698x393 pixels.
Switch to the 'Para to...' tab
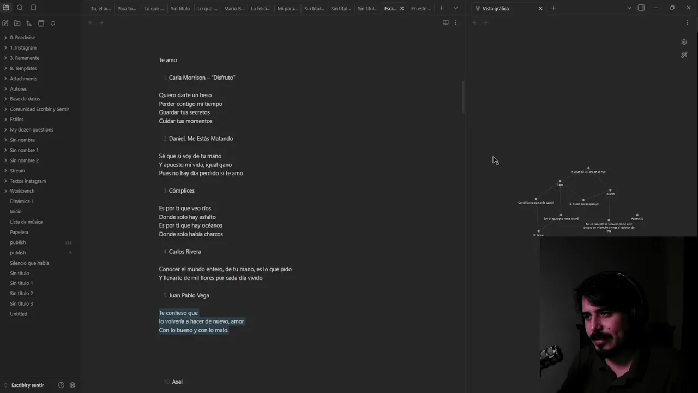(127, 8)
